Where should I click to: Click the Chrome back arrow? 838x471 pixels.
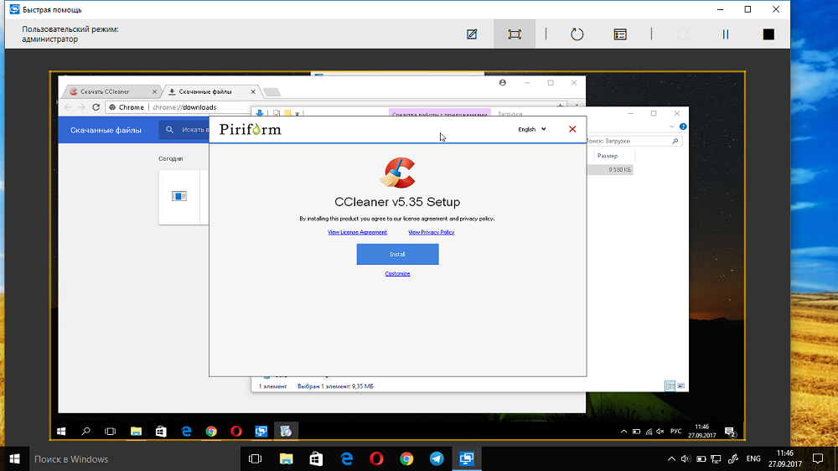(67, 107)
